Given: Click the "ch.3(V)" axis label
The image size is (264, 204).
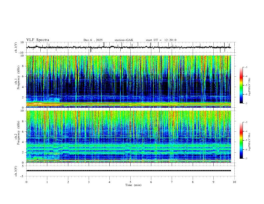Looking at the screenshot, I should 16,171.
